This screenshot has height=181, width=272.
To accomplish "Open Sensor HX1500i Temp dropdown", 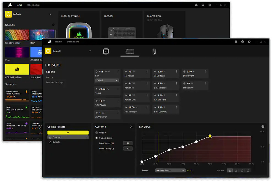I will [x=170, y=171].
